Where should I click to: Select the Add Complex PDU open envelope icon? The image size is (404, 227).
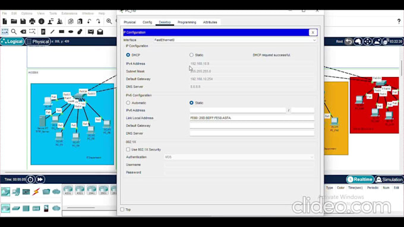pyautogui.click(x=100, y=31)
